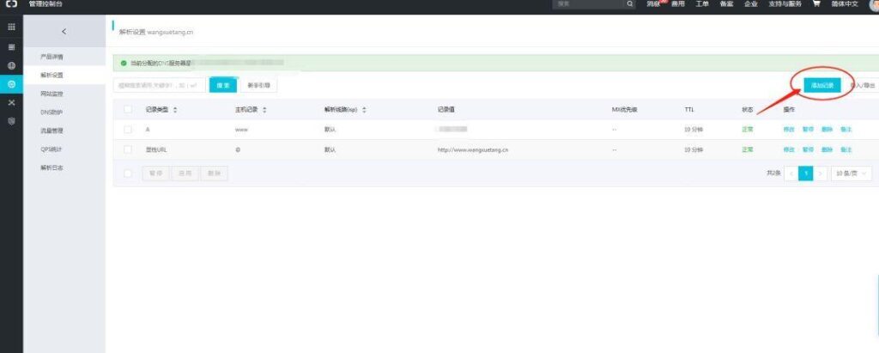Open 费用 in the top bar
This screenshot has width=879, height=353.
[x=678, y=4]
